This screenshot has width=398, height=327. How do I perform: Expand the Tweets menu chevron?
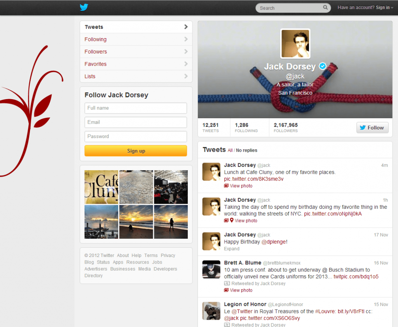[186, 27]
